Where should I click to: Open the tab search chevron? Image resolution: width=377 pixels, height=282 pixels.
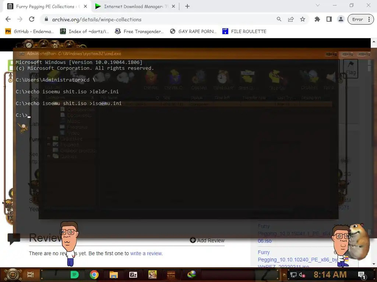(x=318, y=5)
